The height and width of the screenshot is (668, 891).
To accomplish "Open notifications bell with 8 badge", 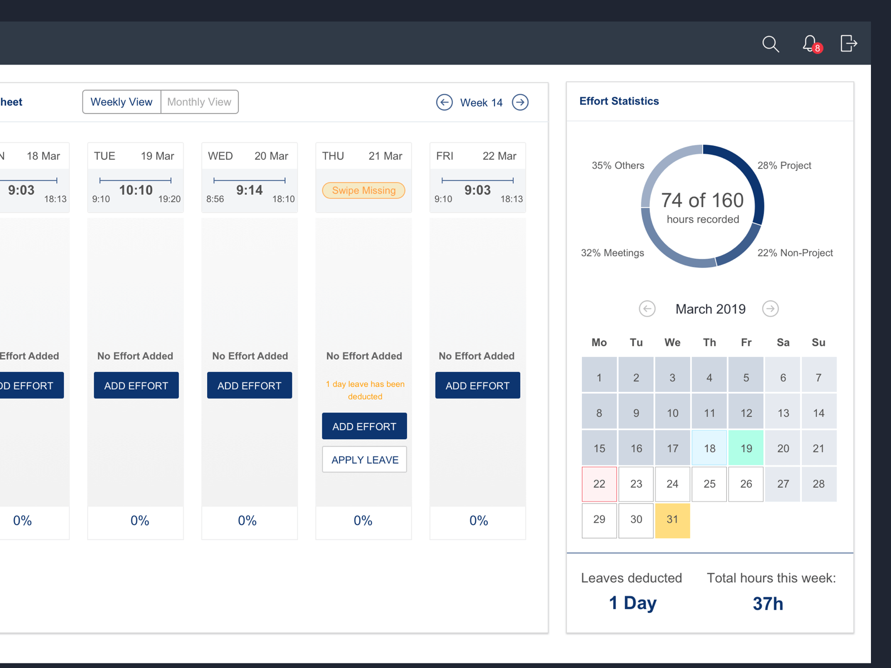I will 810,44.
